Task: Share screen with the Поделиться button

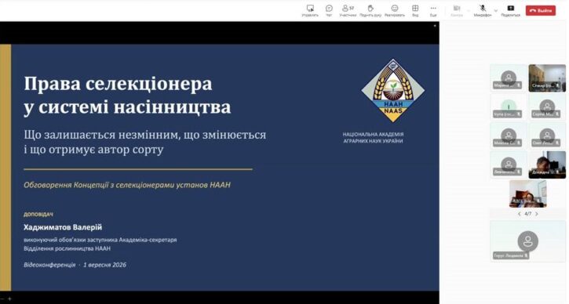Action: 511,11
